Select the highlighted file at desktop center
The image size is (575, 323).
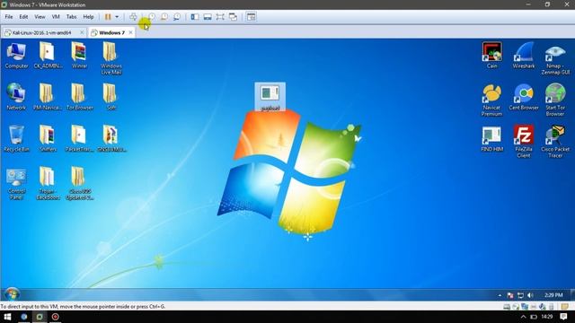pyautogui.click(x=270, y=97)
